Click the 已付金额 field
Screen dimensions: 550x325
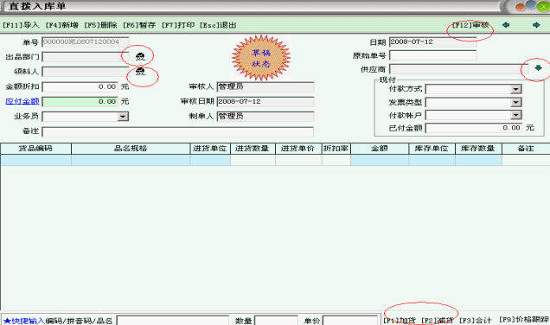(x=474, y=128)
